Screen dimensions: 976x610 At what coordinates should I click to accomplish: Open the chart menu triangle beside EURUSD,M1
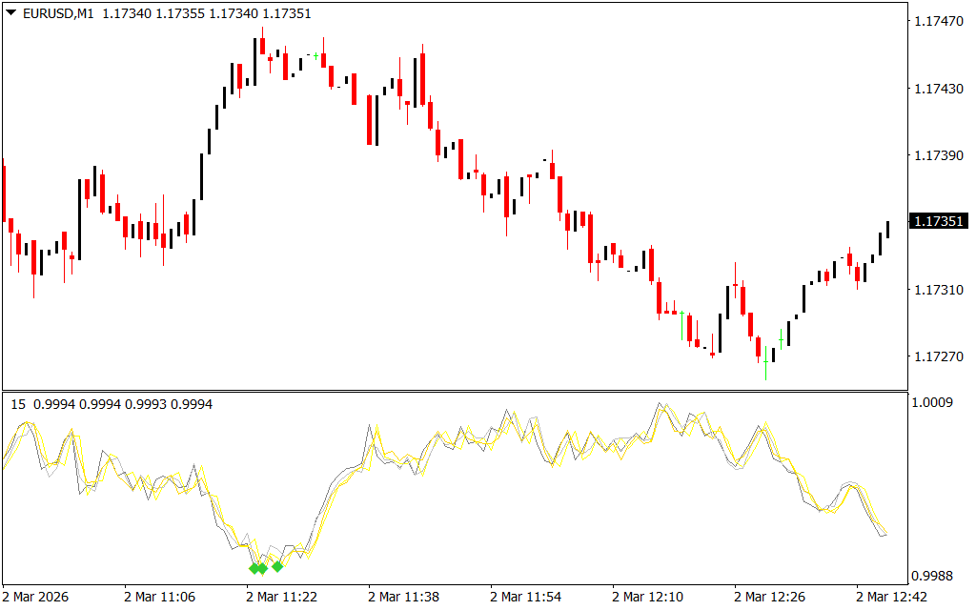point(10,13)
